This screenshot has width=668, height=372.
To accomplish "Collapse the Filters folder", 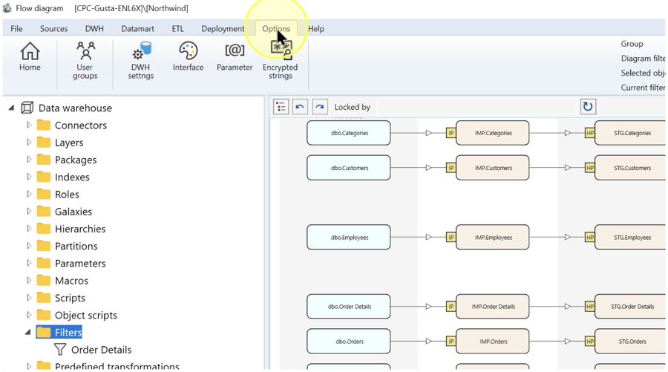I will click(28, 333).
